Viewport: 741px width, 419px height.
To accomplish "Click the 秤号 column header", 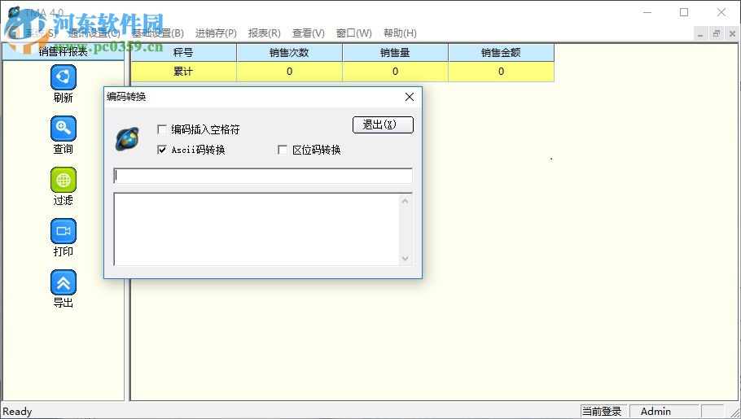I will point(183,53).
